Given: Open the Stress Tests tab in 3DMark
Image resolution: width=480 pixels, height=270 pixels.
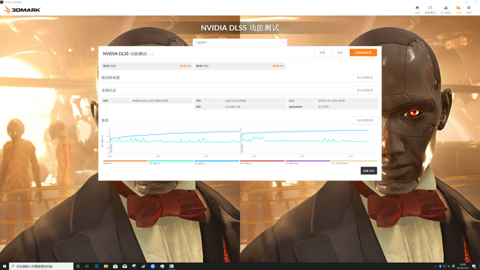Looking at the screenshot, I should pos(446,10).
